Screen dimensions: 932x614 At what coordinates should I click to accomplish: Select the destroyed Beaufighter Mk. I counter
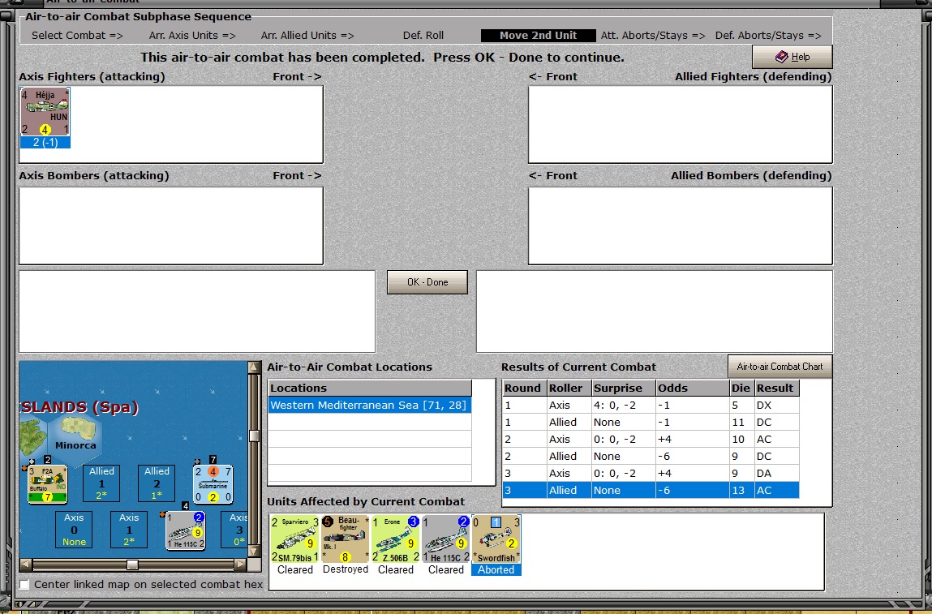346,539
